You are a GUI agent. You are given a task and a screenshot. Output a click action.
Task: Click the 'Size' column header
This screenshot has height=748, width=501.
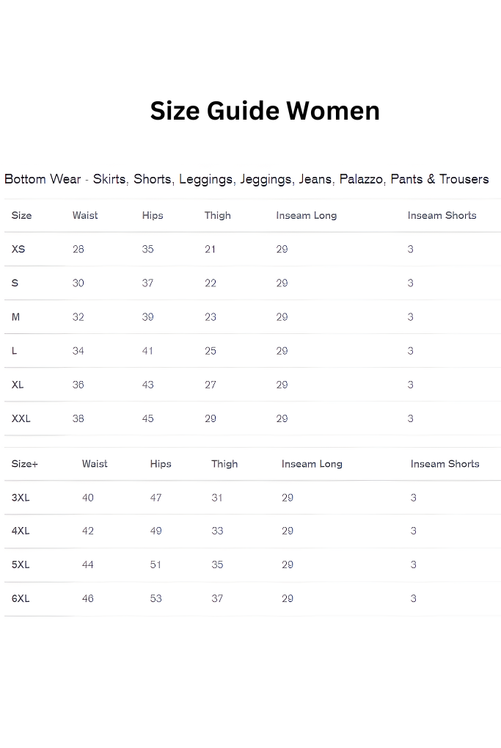(22, 215)
